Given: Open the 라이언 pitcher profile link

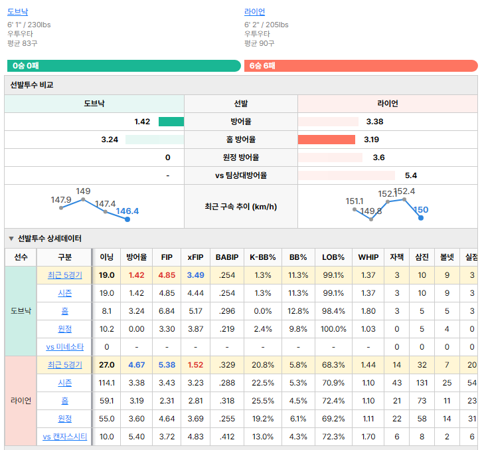Looking at the screenshot, I should 254,12.
